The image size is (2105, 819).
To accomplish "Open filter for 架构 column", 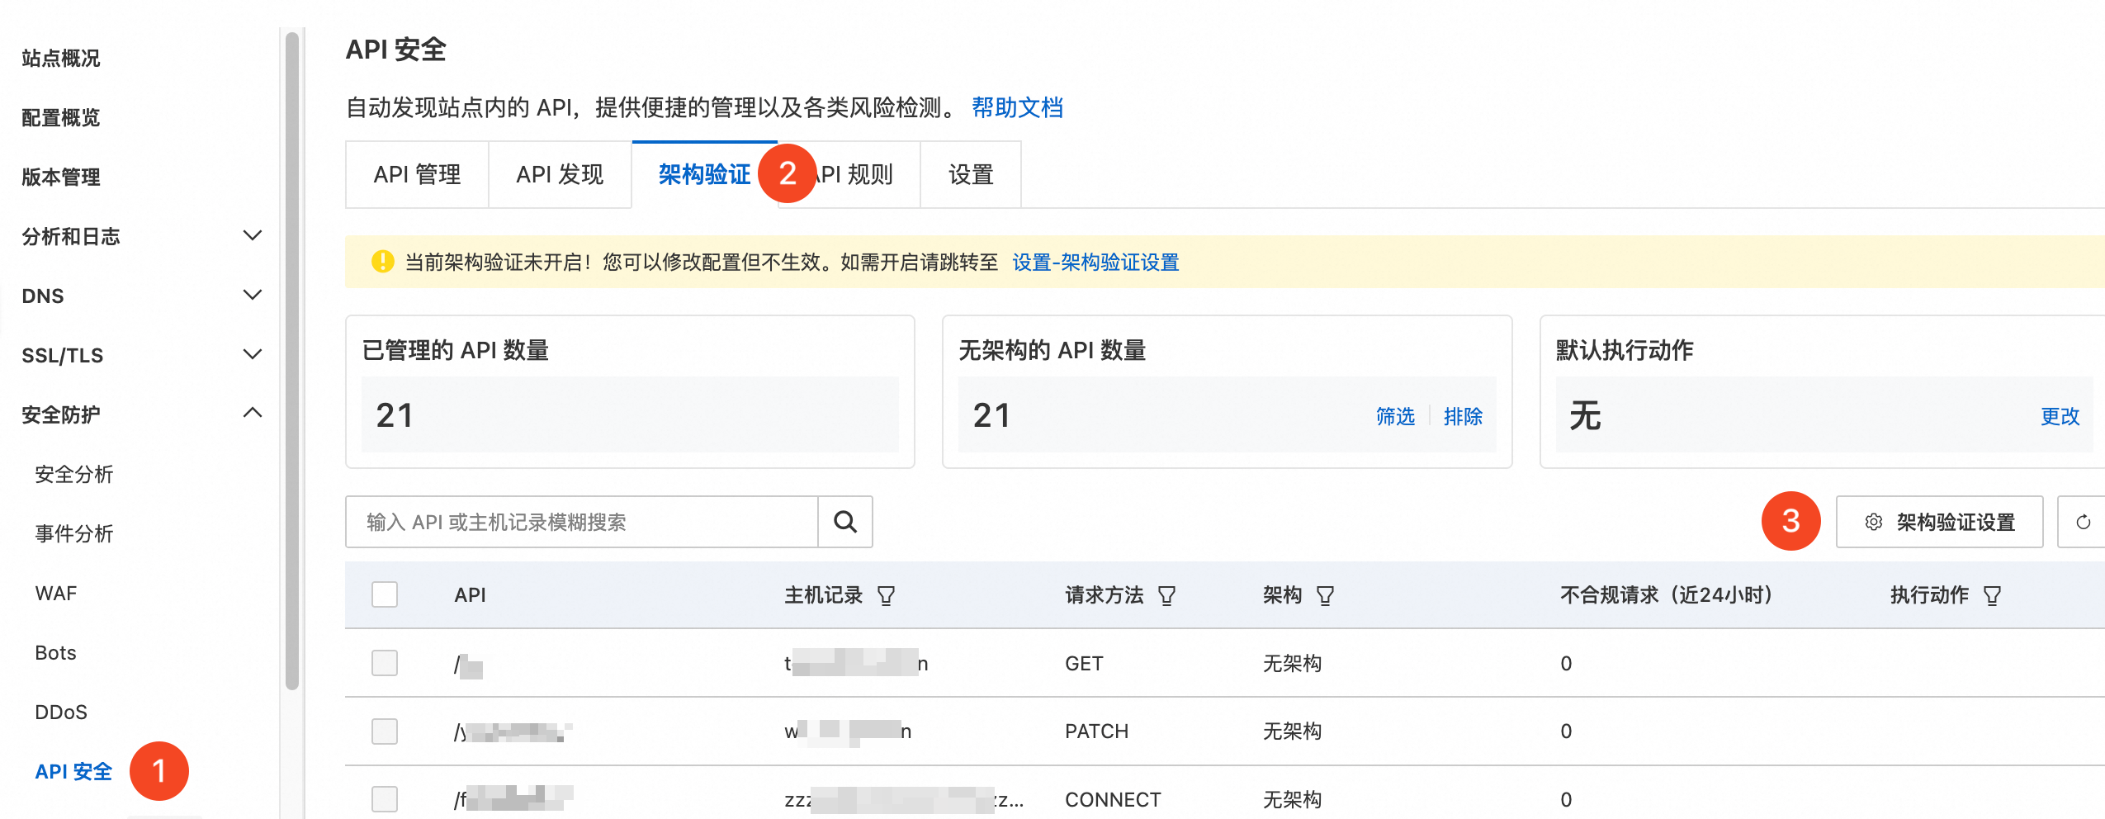I will [x=1325, y=595].
